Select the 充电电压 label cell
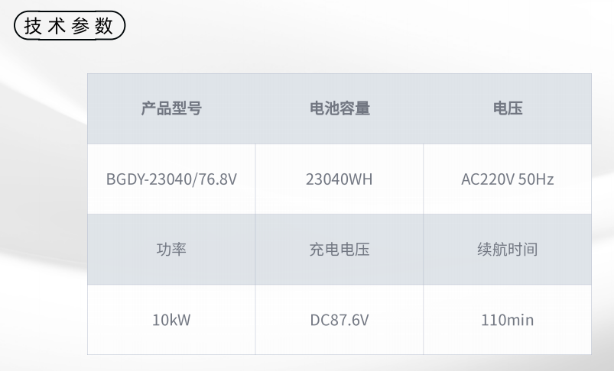The width and height of the screenshot is (614, 371). pyautogui.click(x=339, y=249)
